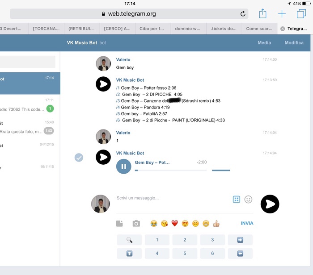313x275 pixels.
Task: Go back with left arrow keyboard button
Action: coord(240,254)
